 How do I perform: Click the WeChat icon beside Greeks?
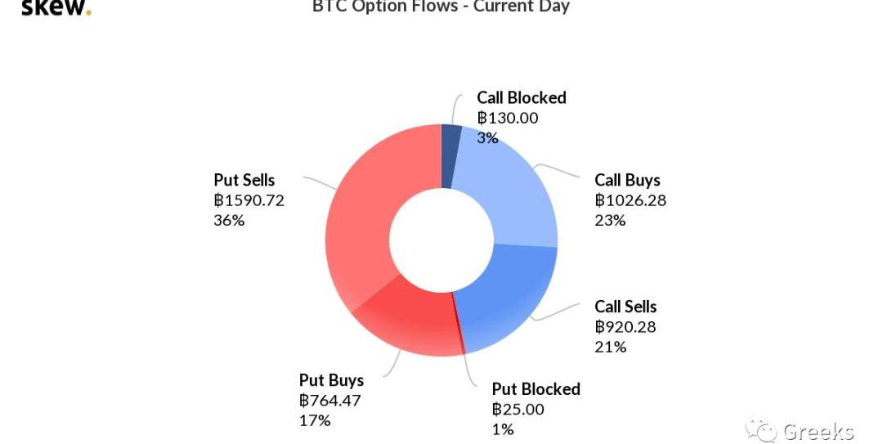pyautogui.click(x=761, y=429)
